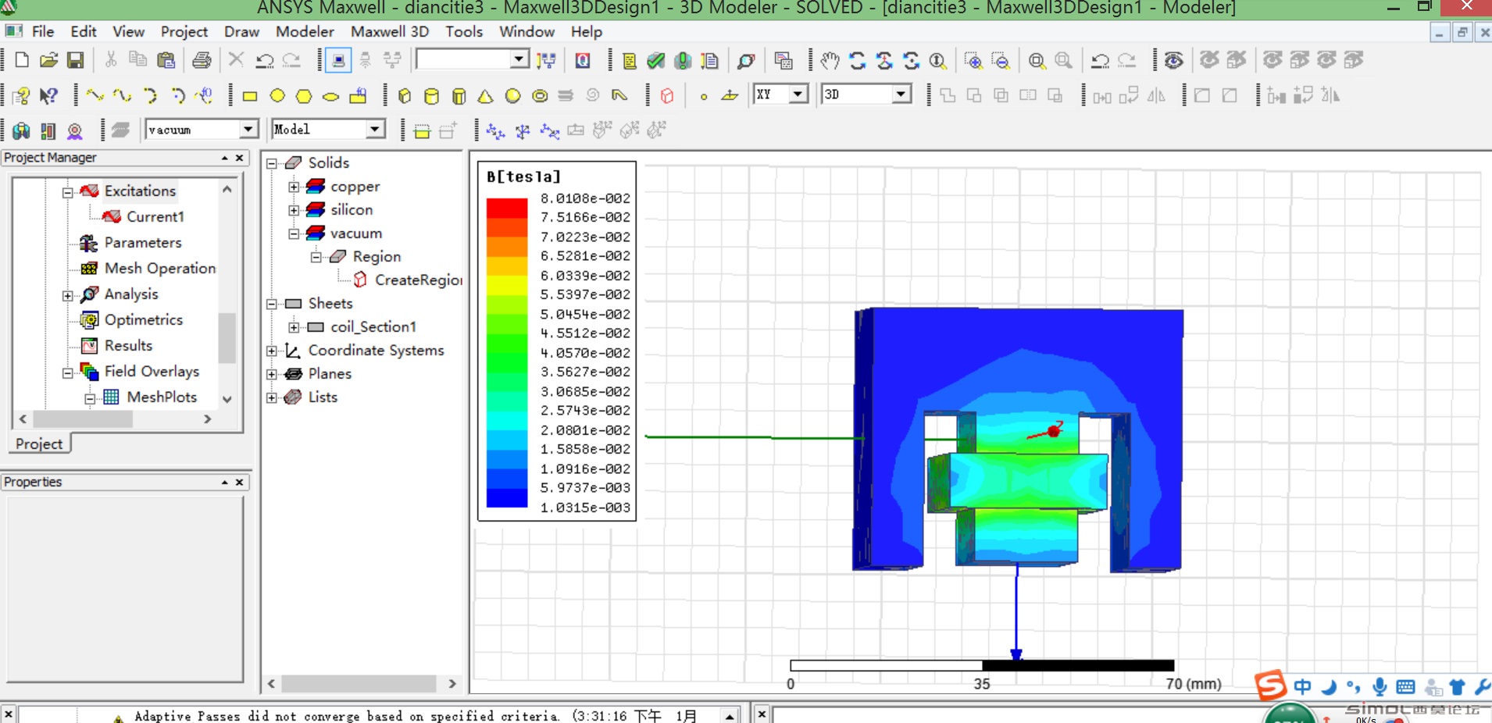Click the New project icon

click(22, 60)
